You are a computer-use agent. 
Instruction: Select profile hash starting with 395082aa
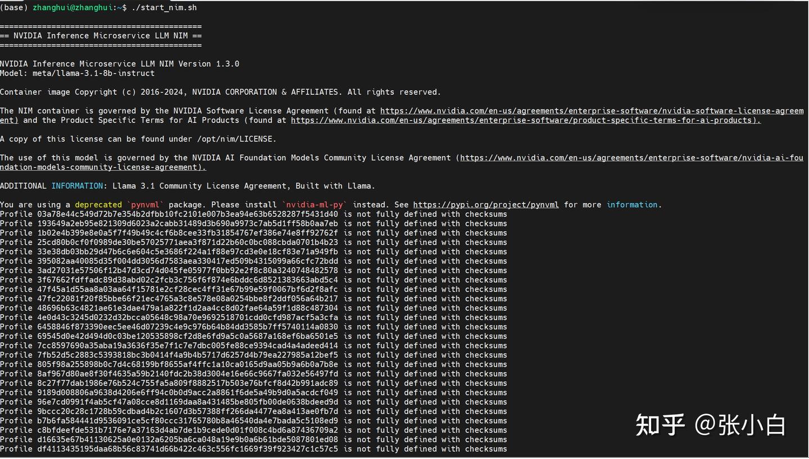pyautogui.click(x=188, y=261)
